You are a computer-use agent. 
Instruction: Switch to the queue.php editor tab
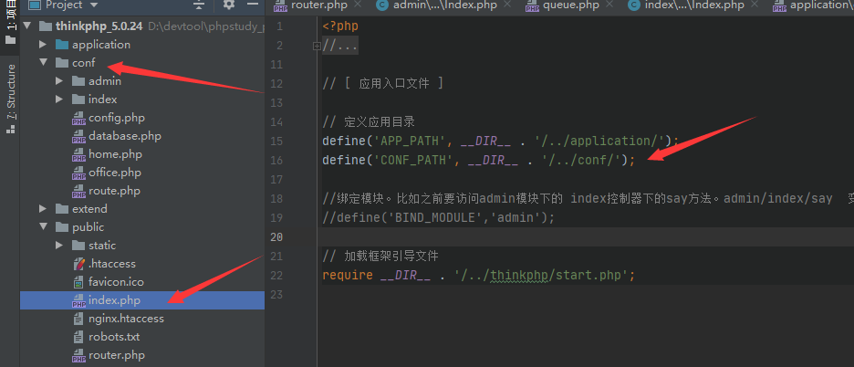coord(569,5)
